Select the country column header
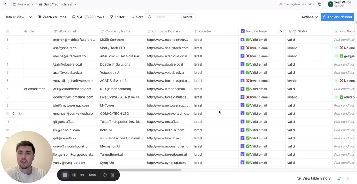This screenshot has height=184, width=357. [215, 31]
